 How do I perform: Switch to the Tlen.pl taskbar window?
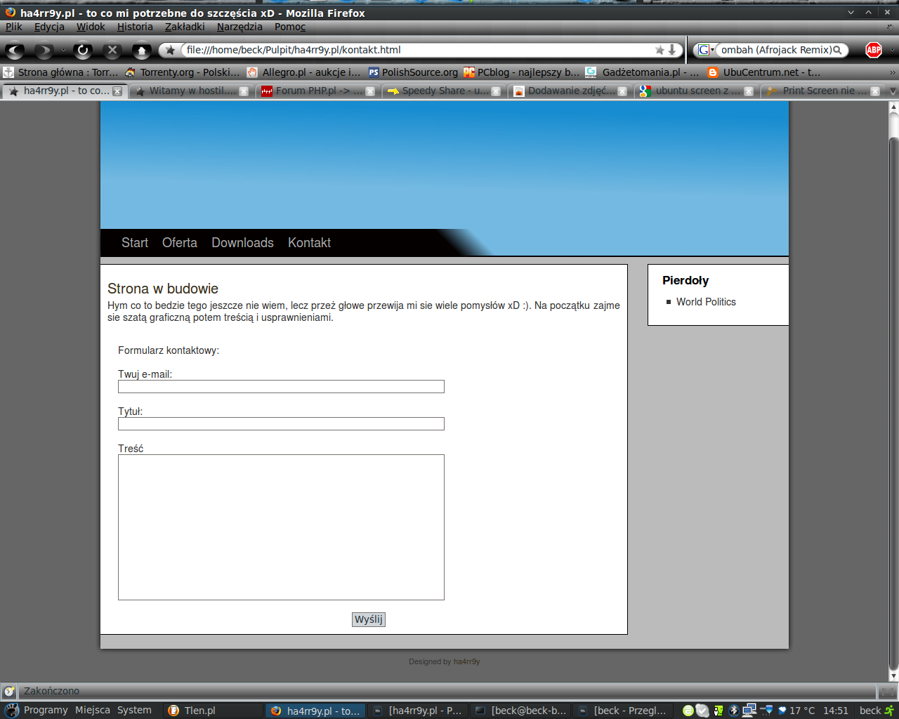click(213, 711)
